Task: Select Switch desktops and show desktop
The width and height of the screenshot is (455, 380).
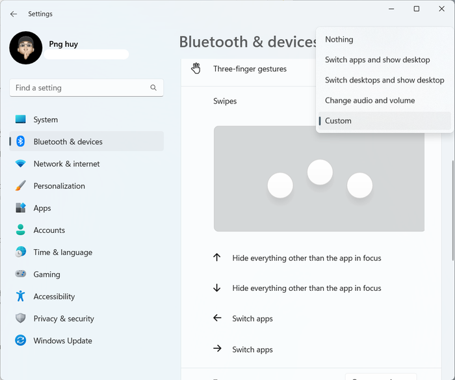Action: point(385,80)
